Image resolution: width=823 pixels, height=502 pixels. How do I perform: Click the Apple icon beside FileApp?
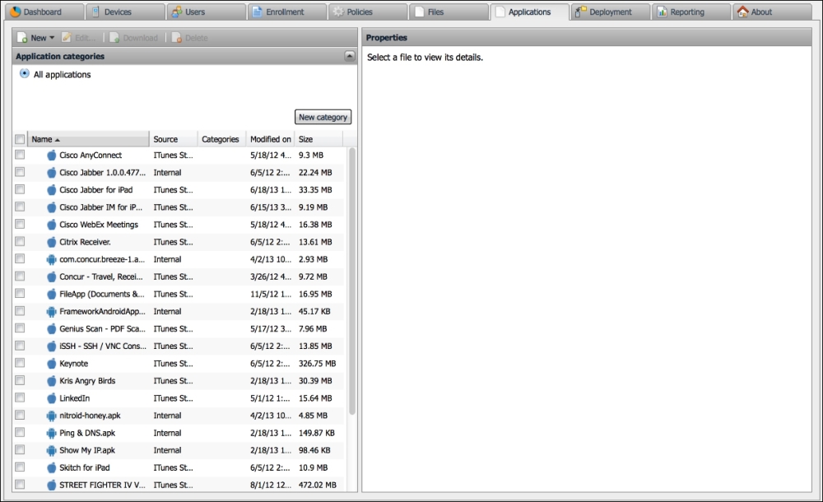[x=51, y=294]
